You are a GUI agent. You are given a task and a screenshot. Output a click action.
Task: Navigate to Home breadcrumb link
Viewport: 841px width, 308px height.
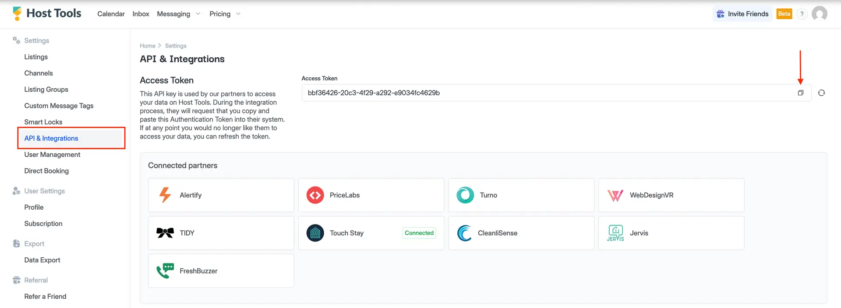[147, 46]
